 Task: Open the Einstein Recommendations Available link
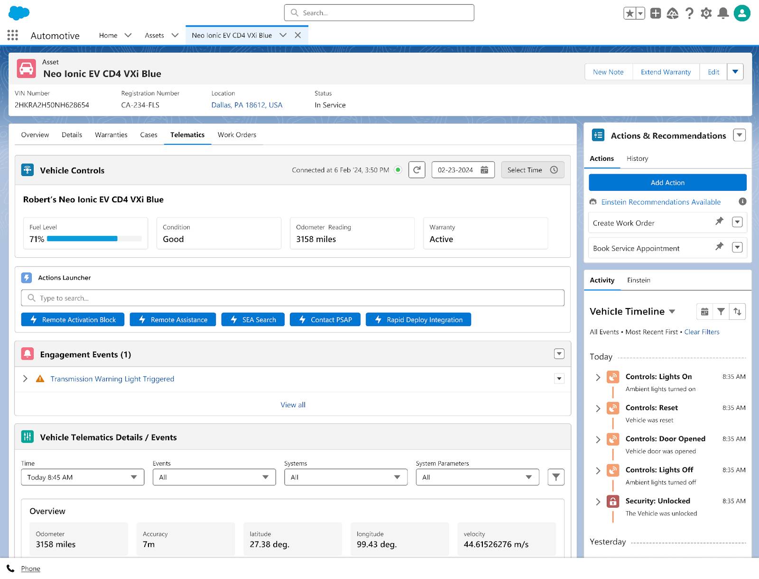(x=661, y=202)
